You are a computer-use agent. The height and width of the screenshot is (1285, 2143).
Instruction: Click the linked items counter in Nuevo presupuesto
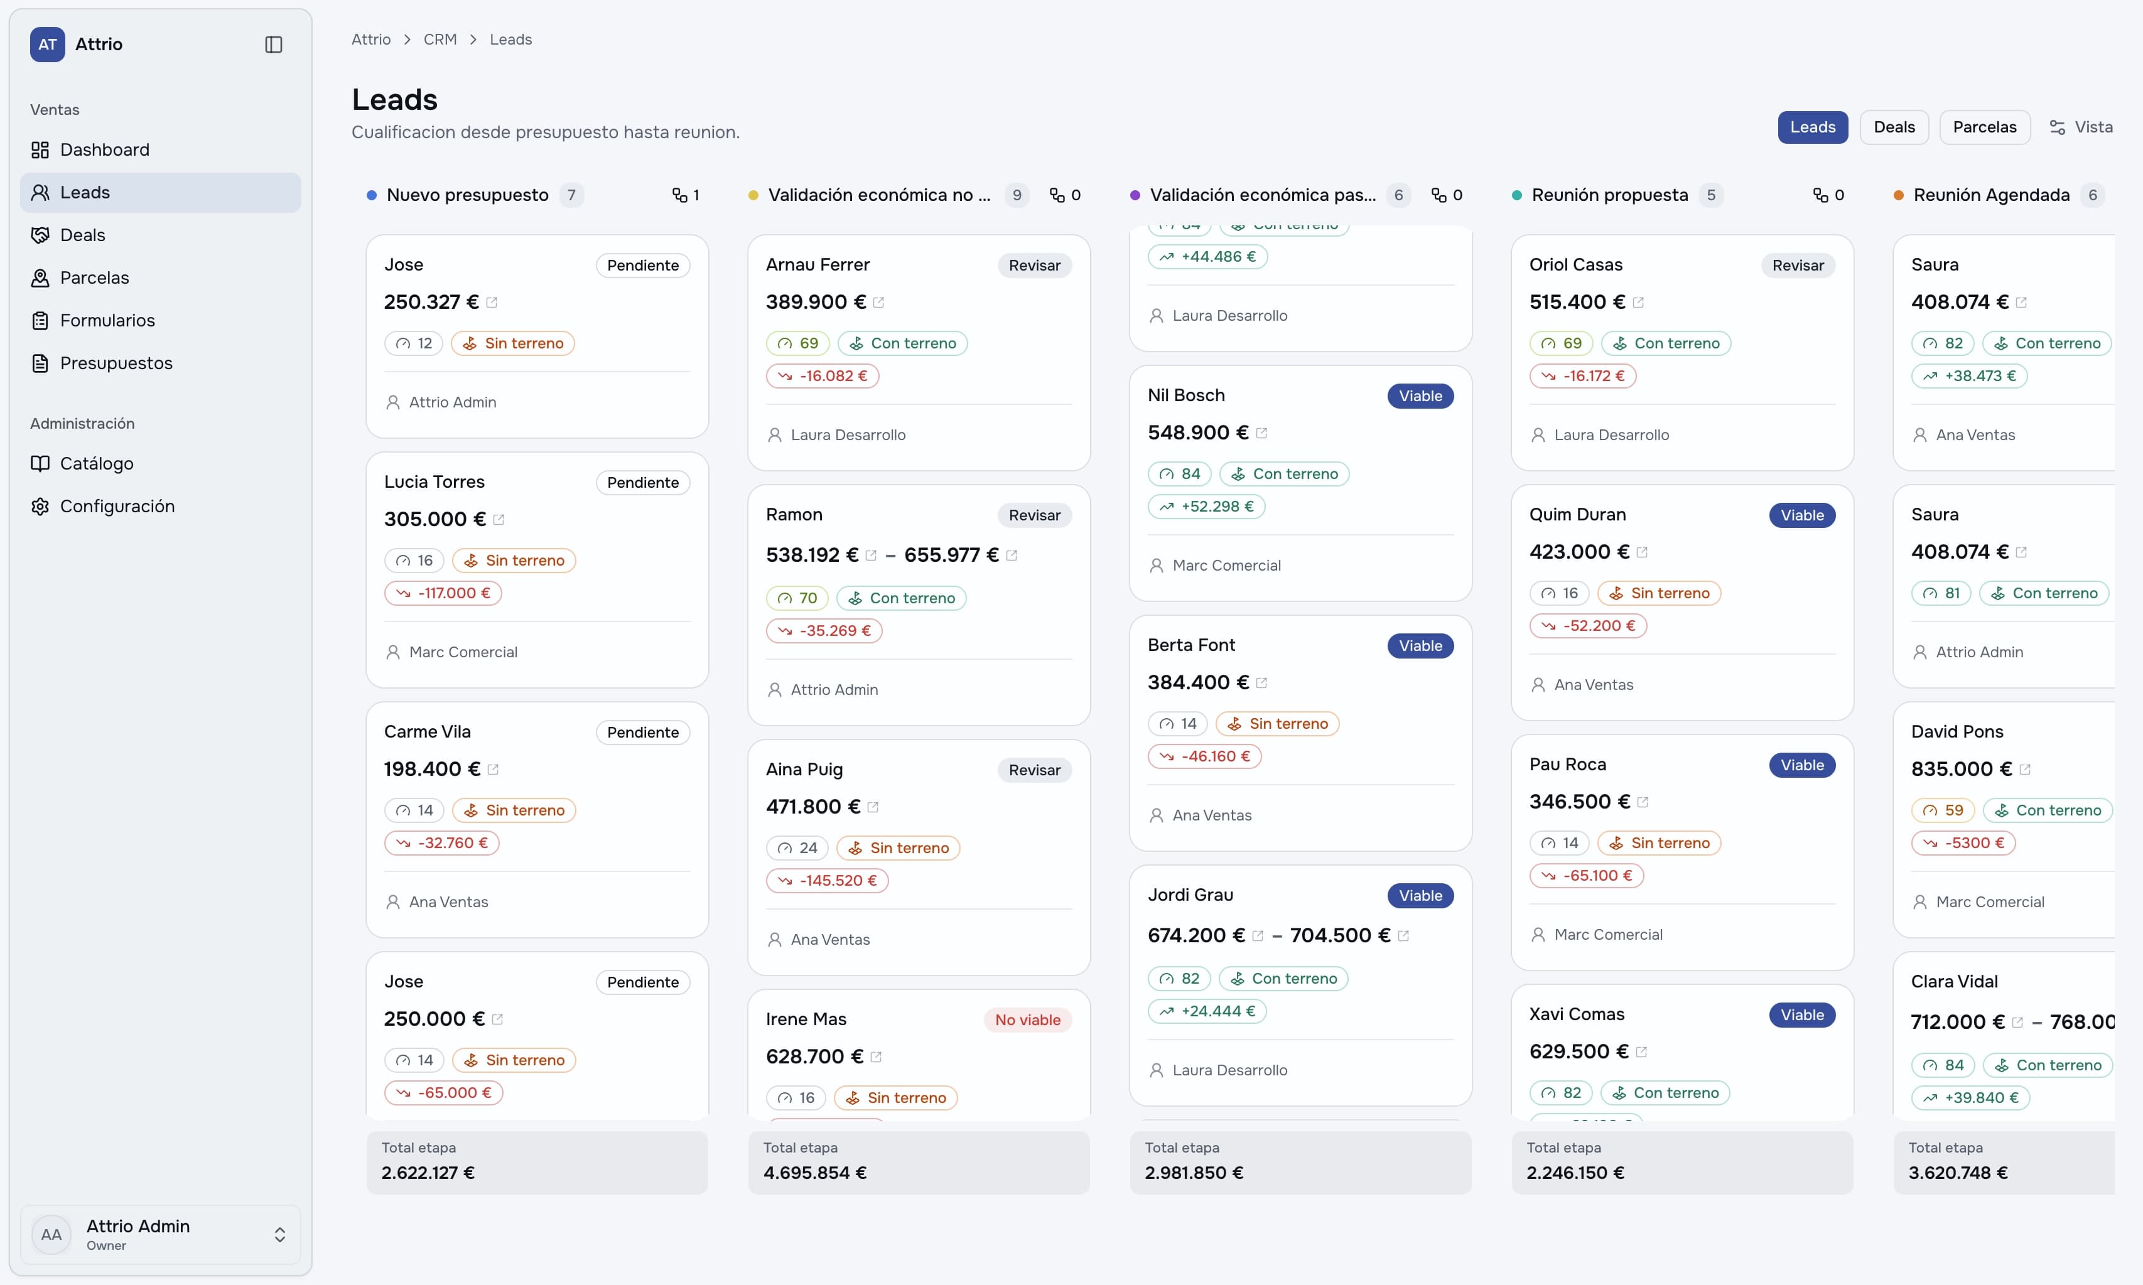[686, 195]
